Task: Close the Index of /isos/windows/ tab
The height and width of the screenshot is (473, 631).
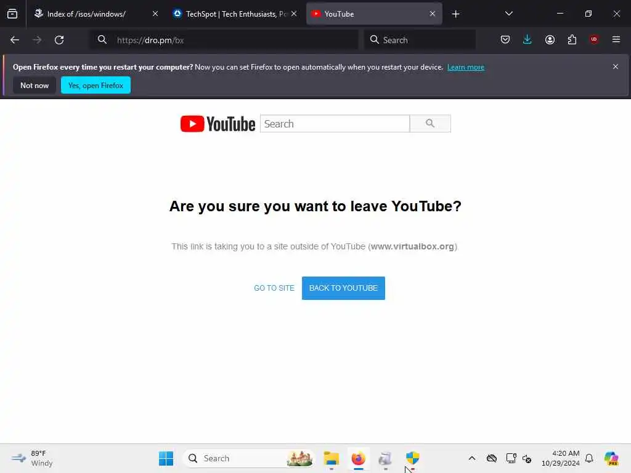Action: click(x=155, y=14)
